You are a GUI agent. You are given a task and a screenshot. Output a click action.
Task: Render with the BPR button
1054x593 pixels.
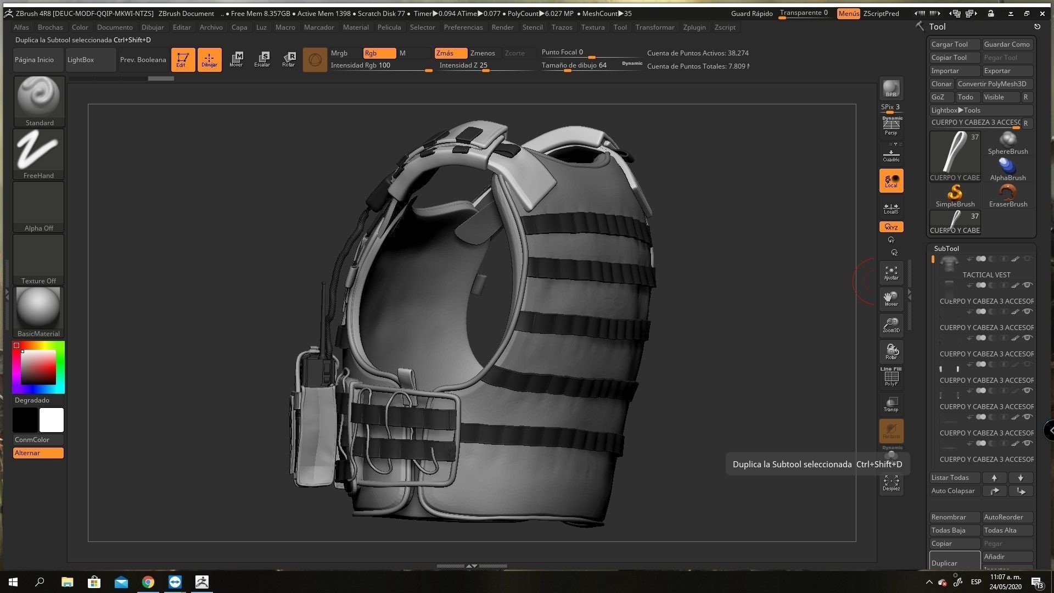pos(891,88)
